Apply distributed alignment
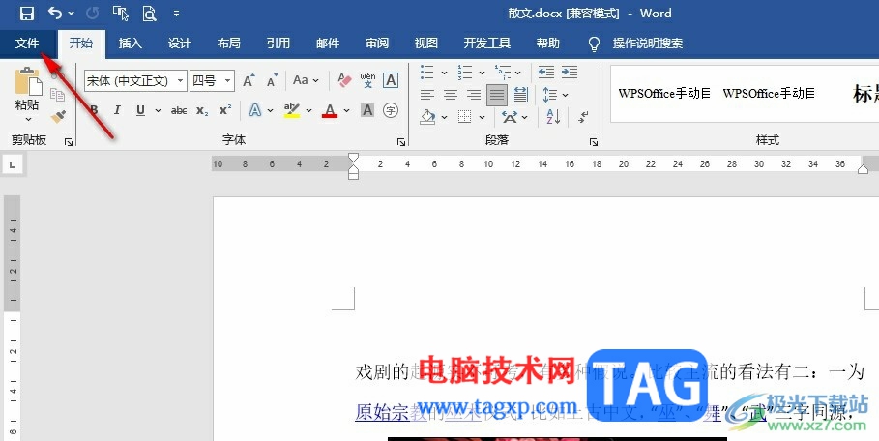 tap(520, 95)
